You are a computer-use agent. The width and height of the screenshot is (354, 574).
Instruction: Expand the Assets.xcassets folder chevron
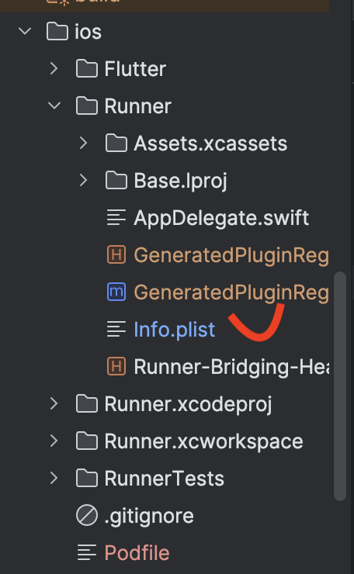(x=84, y=143)
